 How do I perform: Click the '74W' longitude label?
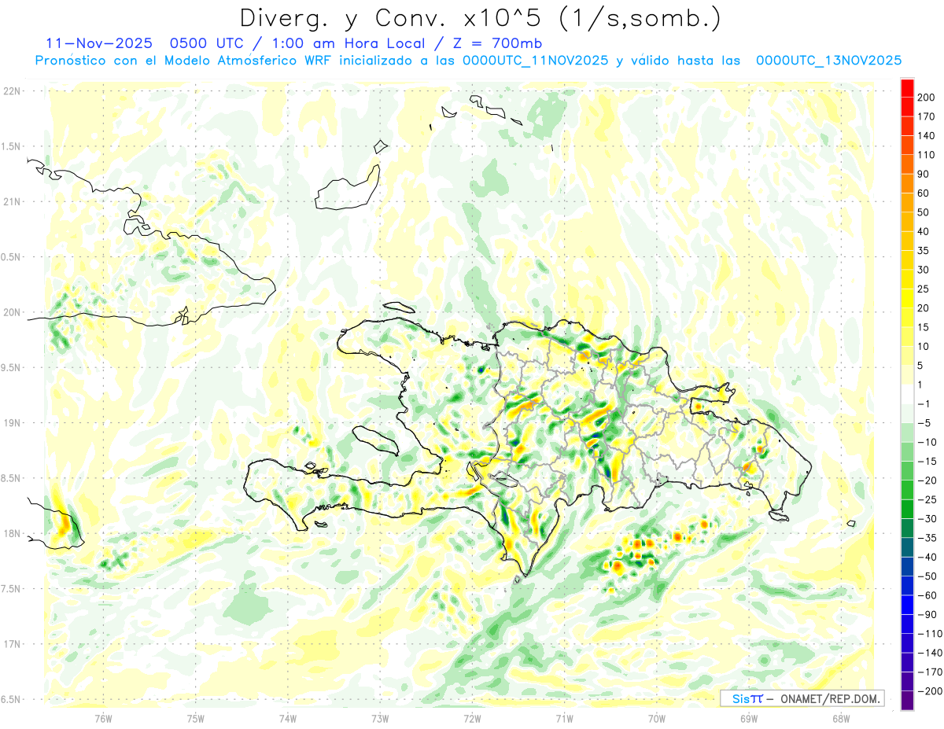[288, 718]
